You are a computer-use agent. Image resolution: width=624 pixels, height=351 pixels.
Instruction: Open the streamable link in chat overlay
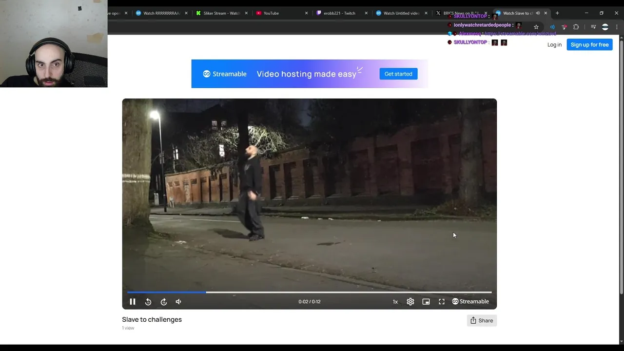(x=520, y=34)
